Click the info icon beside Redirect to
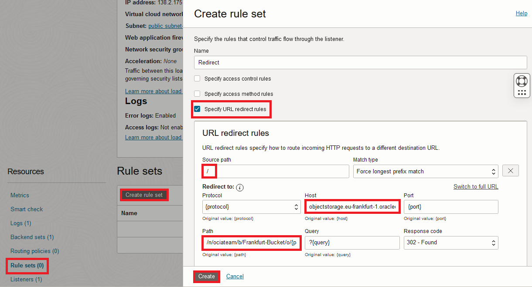532x287 pixels. click(x=240, y=187)
